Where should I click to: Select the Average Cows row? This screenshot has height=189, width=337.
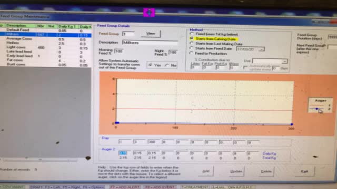46,39
